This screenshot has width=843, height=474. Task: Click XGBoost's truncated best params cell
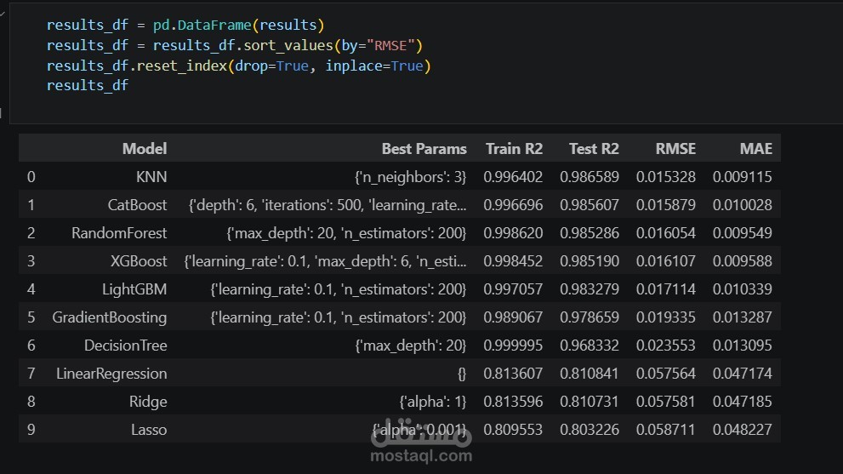pos(325,261)
